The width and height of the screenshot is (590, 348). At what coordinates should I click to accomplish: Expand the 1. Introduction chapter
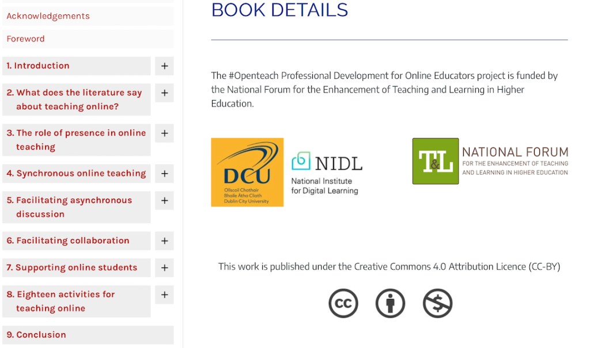164,66
